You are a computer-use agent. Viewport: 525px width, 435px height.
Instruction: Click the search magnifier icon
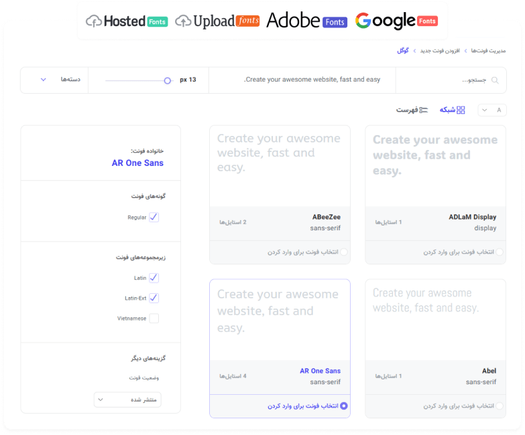(x=495, y=80)
